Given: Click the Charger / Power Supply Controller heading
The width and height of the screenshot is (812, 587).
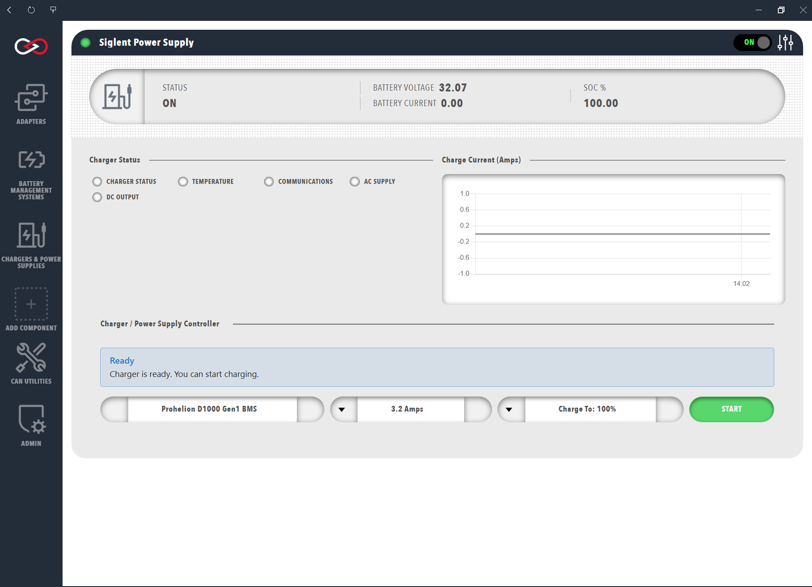Looking at the screenshot, I should click(x=160, y=324).
